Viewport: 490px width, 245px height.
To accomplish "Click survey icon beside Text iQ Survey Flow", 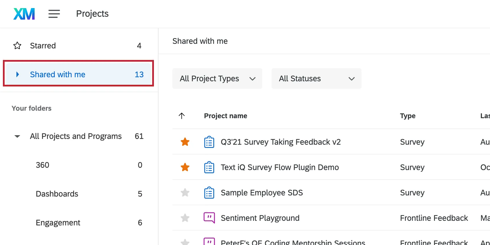I will pyautogui.click(x=209, y=167).
